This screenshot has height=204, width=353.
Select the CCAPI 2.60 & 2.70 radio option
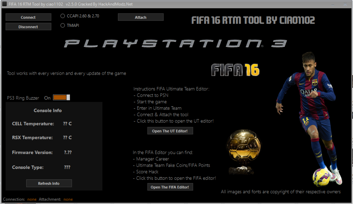80,16
